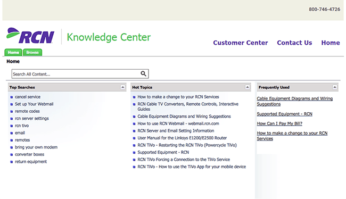Open Linksys E1200/E2500 Router manual

[182, 138]
